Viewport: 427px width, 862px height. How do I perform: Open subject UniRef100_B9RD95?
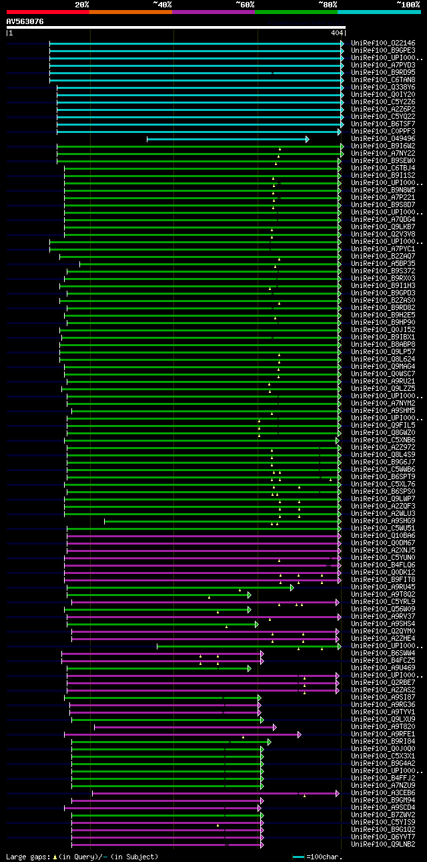(383, 72)
